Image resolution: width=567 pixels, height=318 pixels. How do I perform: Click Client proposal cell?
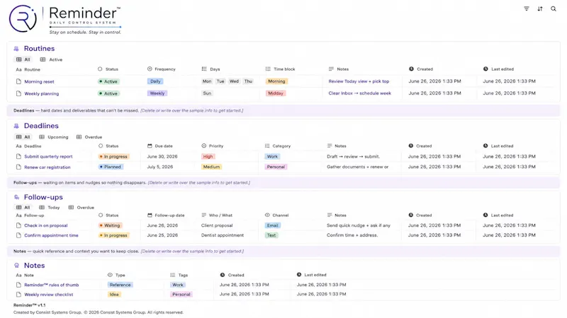click(x=217, y=225)
